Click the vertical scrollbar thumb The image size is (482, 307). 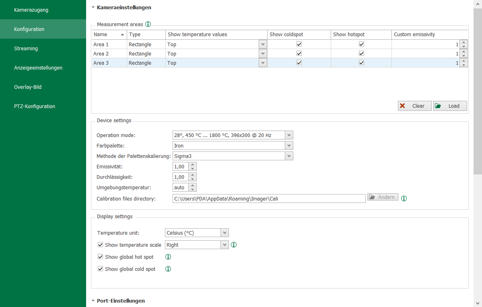coord(478,92)
